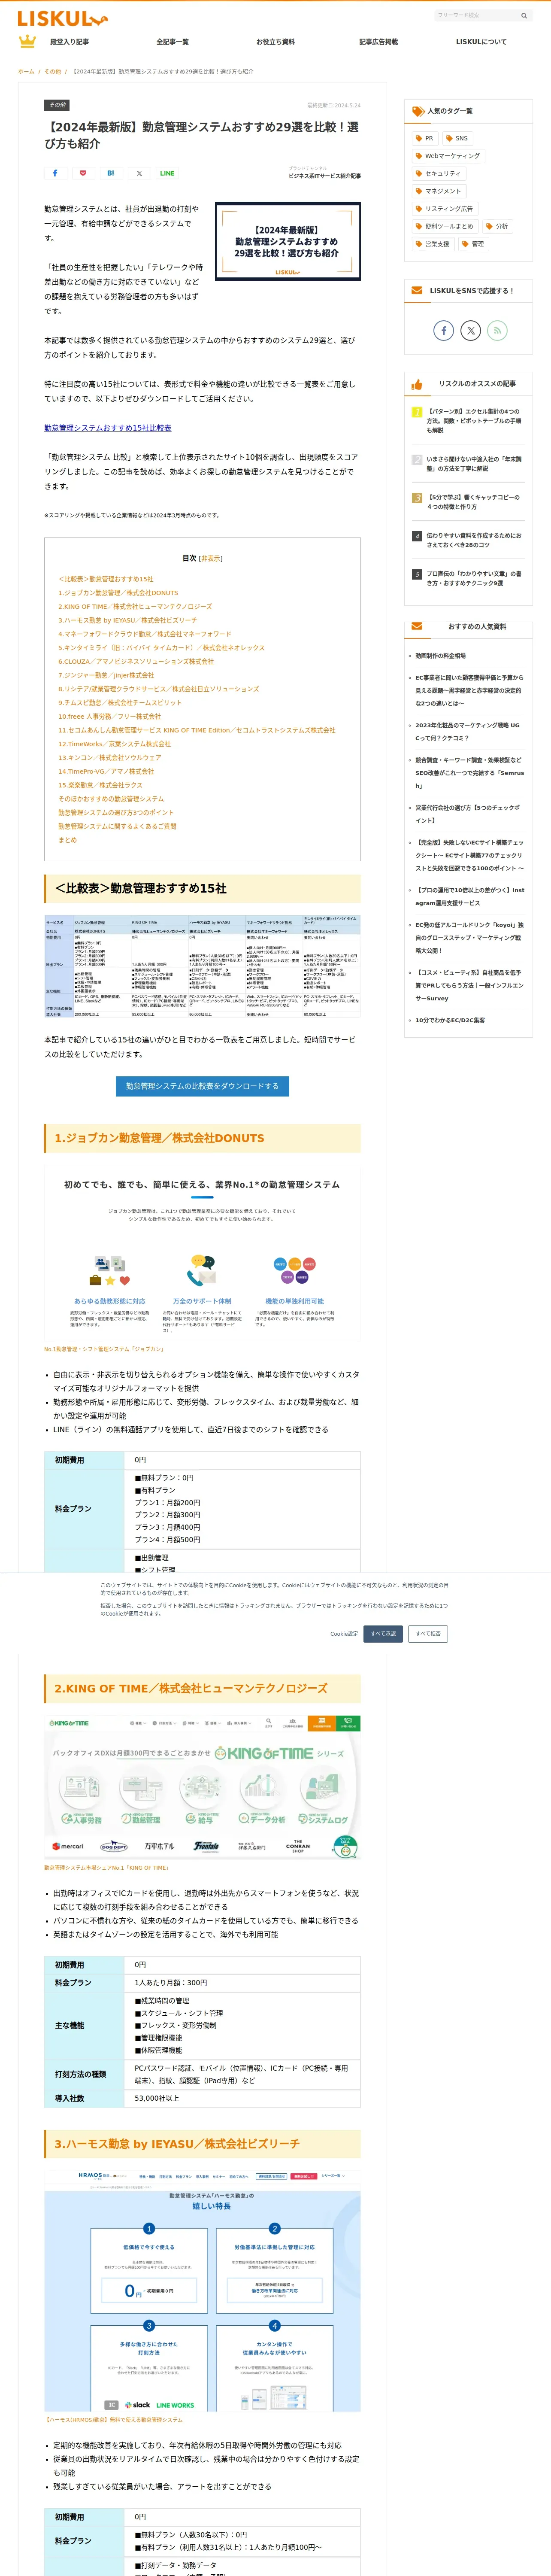Open 10分でわかるEC/D2C集客 resource link
Image resolution: width=551 pixels, height=2576 pixels.
450,1020
